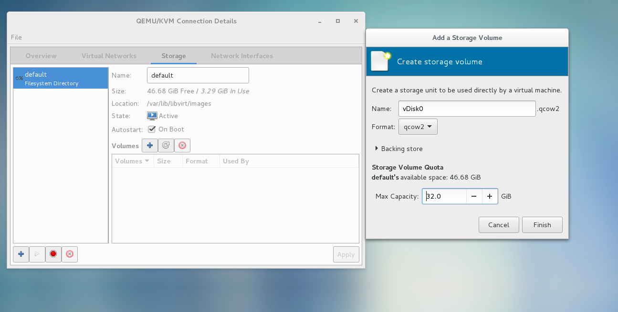Viewport: 618px width, 312px height.
Task: Increase Max Capacity with plus button
Action: (490, 196)
